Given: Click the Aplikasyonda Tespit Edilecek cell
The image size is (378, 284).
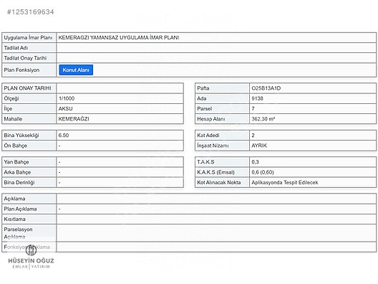Looking at the screenshot, I should coord(313,182).
